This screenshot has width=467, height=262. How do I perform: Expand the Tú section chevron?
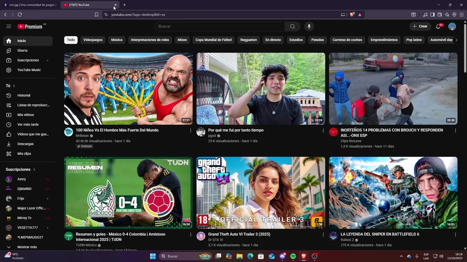pyautogui.click(x=14, y=86)
